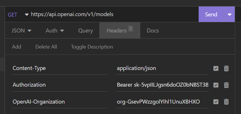Viewport: 241px width, 114px height.
Task: Delete the Content-Type header with trash icon
Action: click(226, 69)
